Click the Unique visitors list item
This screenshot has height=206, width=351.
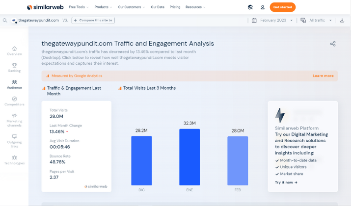point(291,167)
